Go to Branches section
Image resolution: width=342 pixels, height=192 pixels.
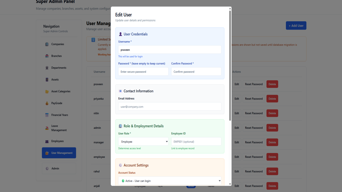[59, 56]
